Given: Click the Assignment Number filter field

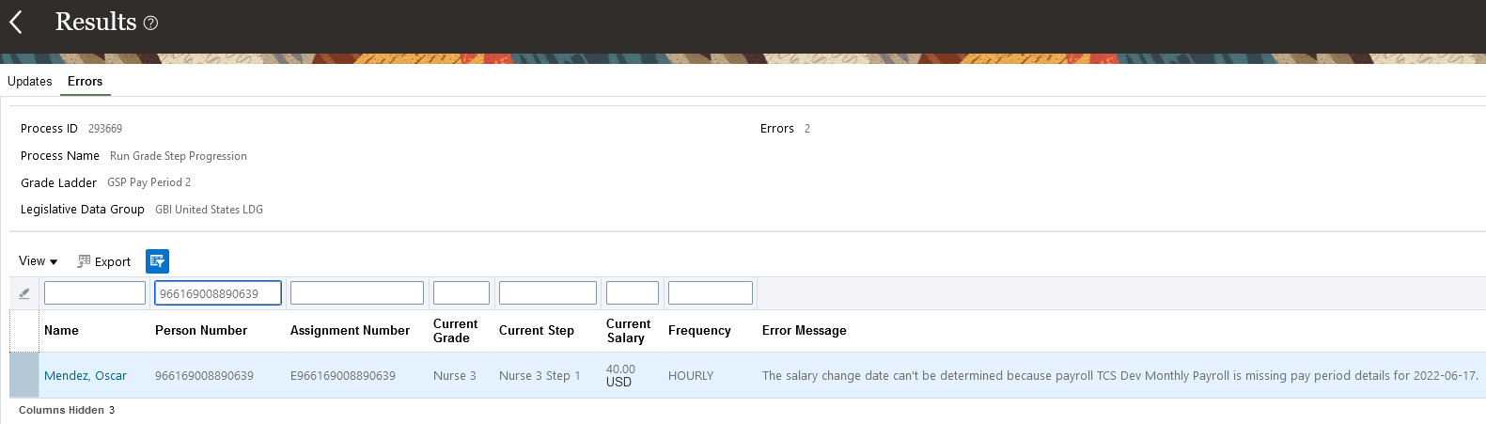Looking at the screenshot, I should tap(357, 293).
